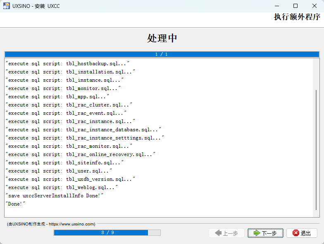
Task: Click the 处理中 heading text
Action: click(x=162, y=38)
